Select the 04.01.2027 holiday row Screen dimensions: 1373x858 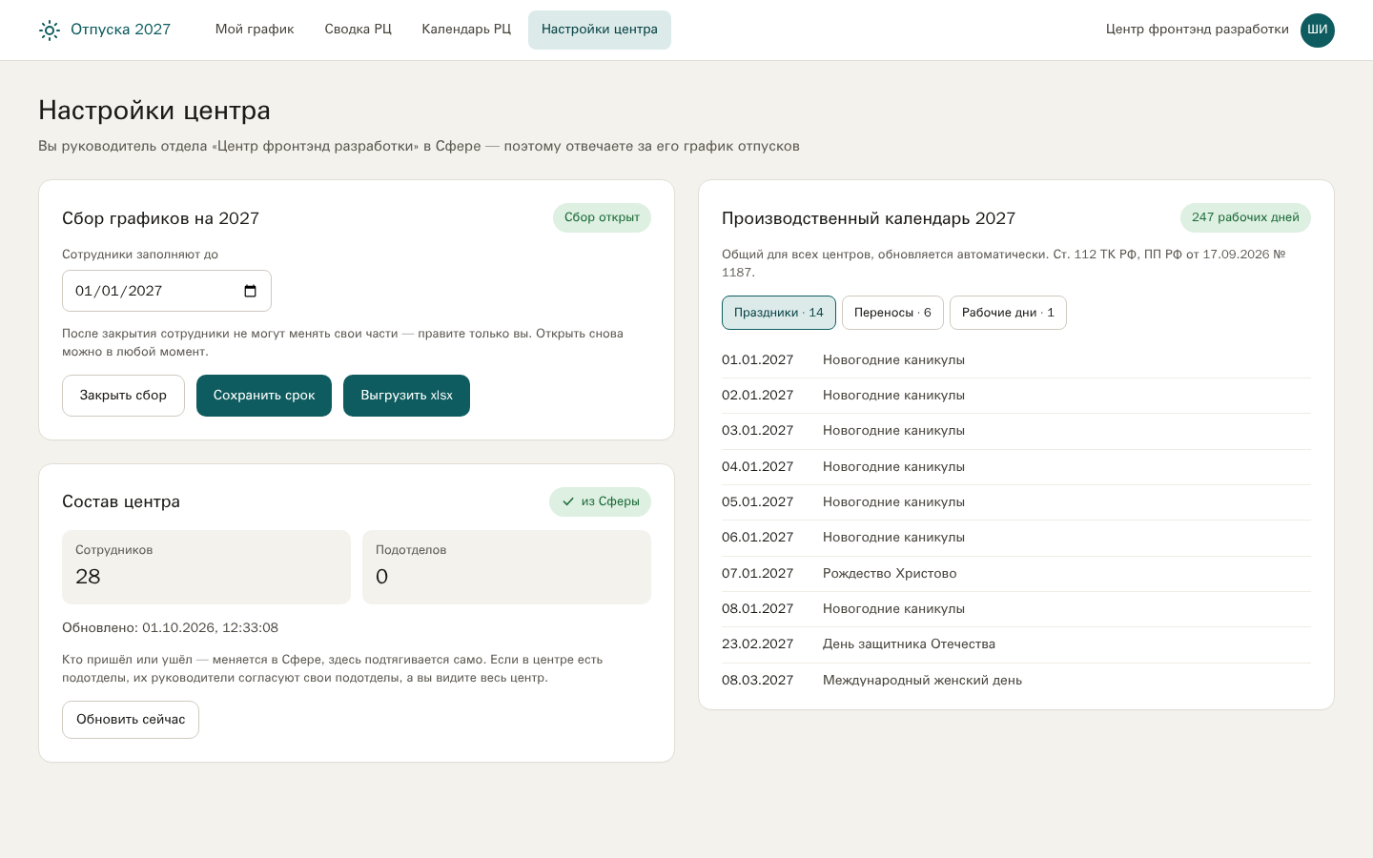[x=1016, y=467]
